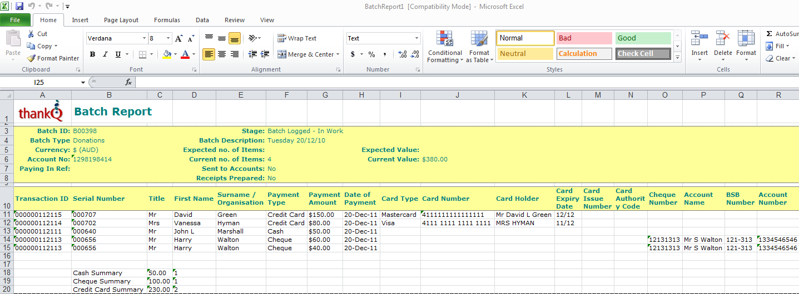The image size is (799, 294).
Task: Decrease font size with shrink font icon
Action: click(191, 38)
